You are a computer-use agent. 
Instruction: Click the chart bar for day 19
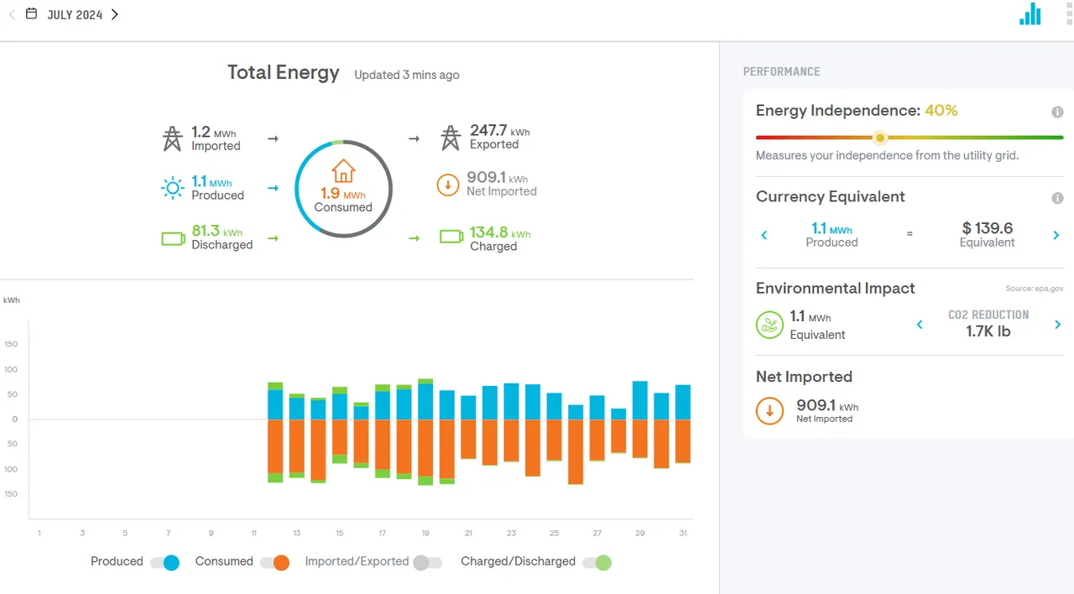(425, 432)
